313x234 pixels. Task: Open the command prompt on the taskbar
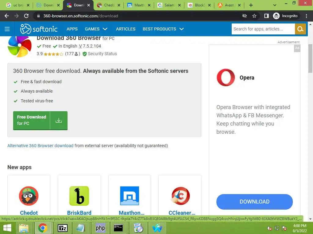[118, 228]
